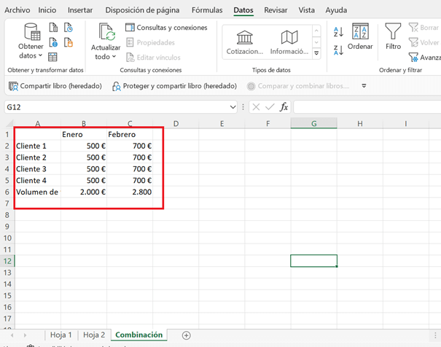Select cell with Febrero header
The image size is (441, 347).
click(x=130, y=134)
